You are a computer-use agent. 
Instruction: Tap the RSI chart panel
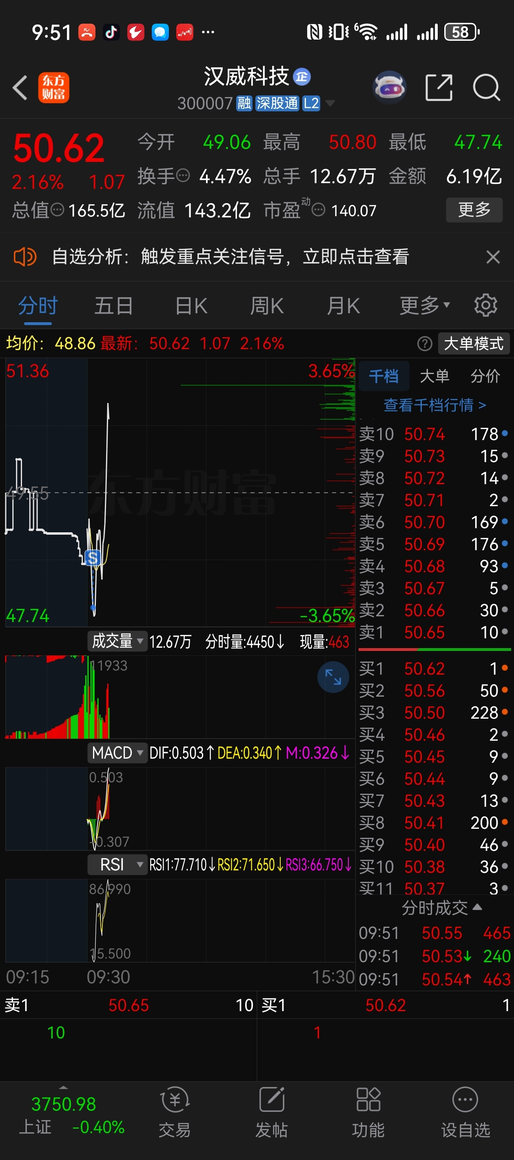pos(180,920)
